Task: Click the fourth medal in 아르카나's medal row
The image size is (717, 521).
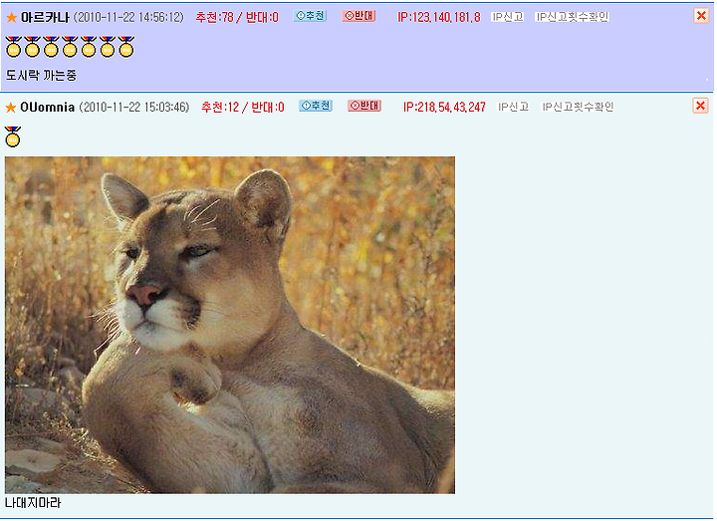Action: pyautogui.click(x=70, y=47)
